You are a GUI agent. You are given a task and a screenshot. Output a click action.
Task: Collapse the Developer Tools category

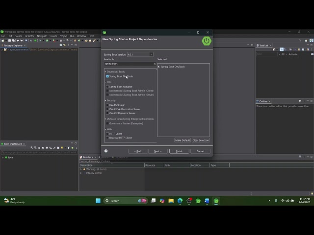[x=105, y=72]
